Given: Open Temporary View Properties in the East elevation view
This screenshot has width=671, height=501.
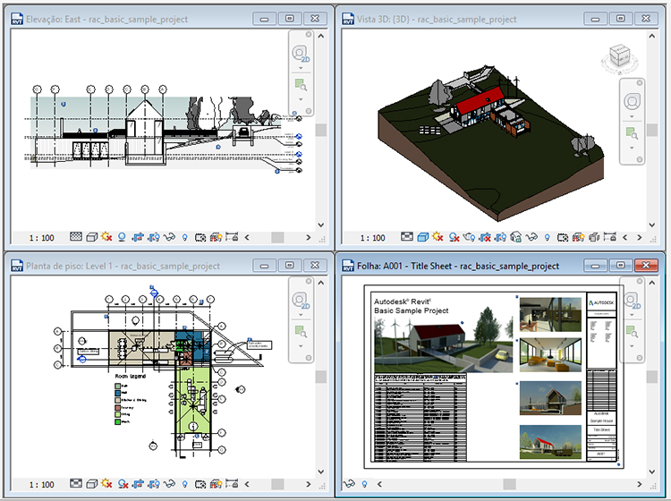Looking at the screenshot, I should click(x=200, y=237).
